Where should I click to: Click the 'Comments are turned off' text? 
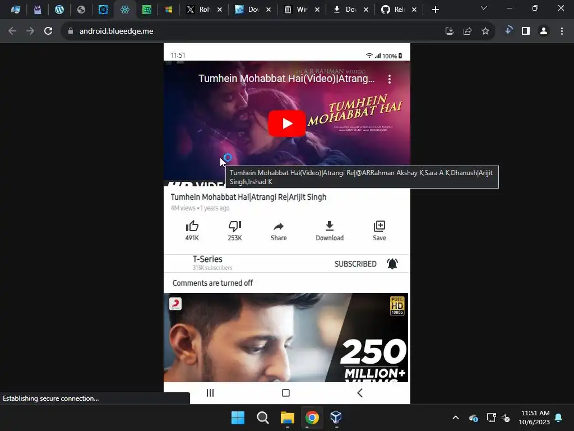point(212,283)
